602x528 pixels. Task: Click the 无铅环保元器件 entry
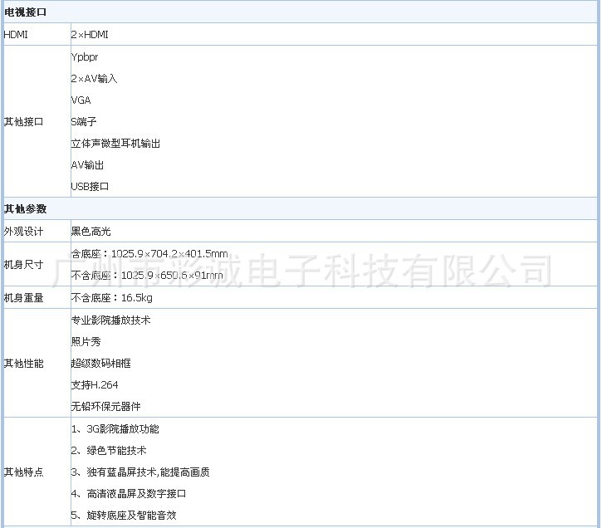[105, 406]
